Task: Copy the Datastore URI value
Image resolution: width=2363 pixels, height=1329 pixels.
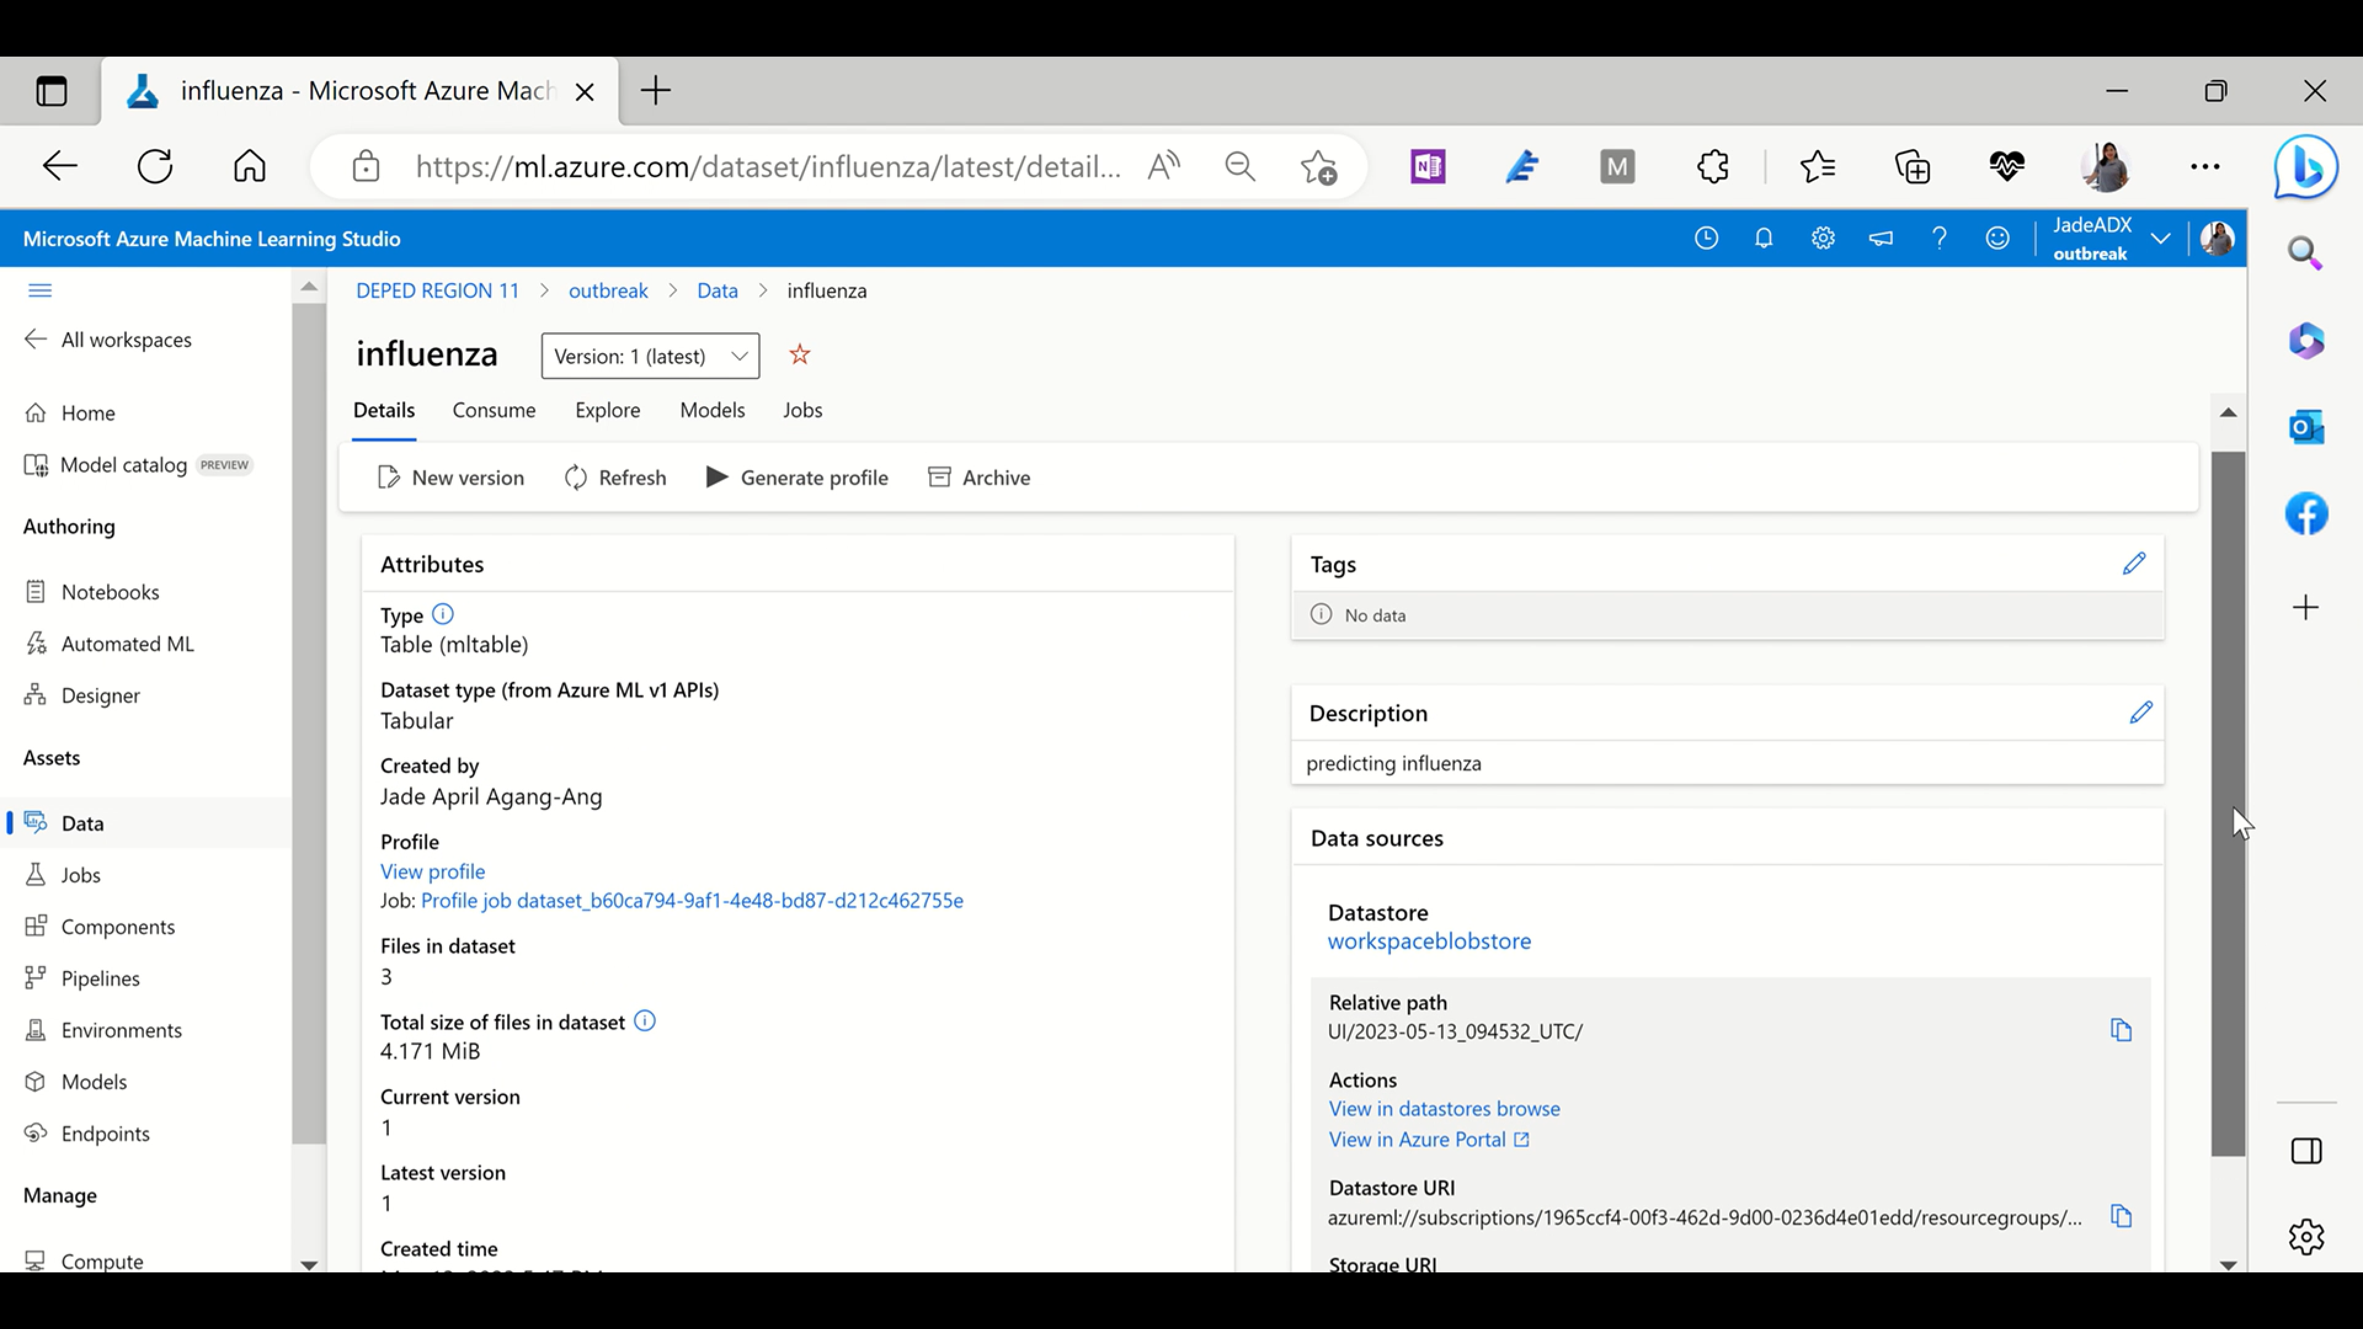Action: click(2120, 1216)
